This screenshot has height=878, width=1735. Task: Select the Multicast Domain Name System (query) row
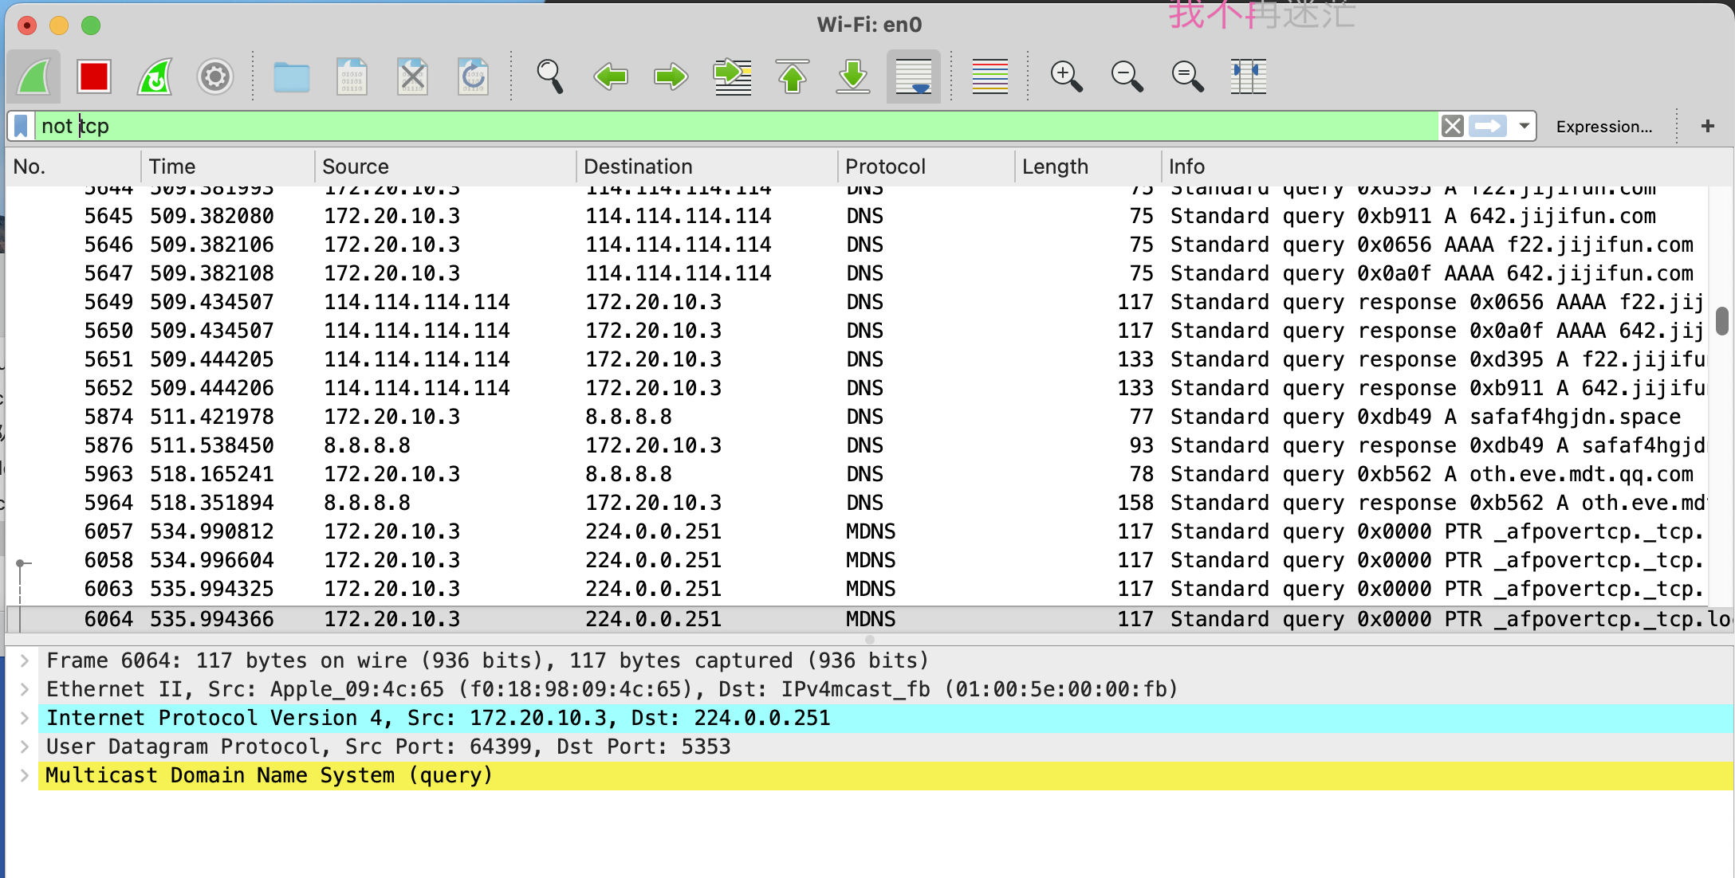tap(885, 775)
